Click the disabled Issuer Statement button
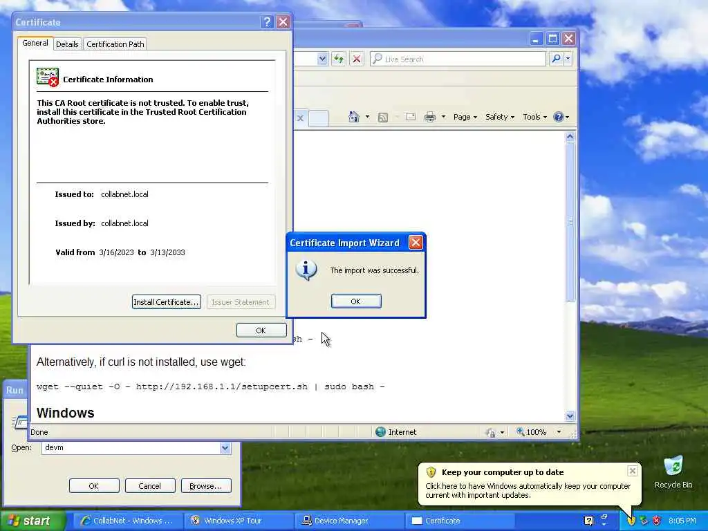Image resolution: width=708 pixels, height=531 pixels. 241,302
